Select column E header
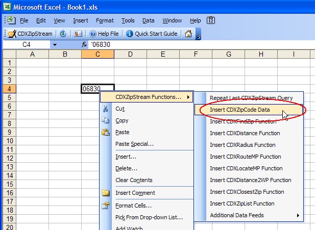315x230 pixels. [163, 54]
